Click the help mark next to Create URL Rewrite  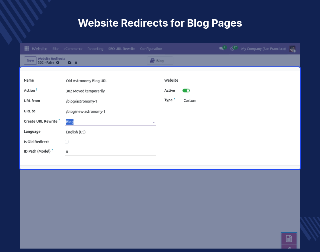pos(59,120)
